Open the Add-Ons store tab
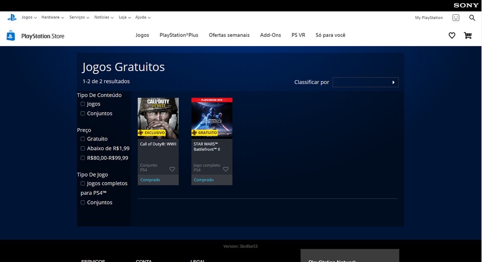 pyautogui.click(x=270, y=35)
